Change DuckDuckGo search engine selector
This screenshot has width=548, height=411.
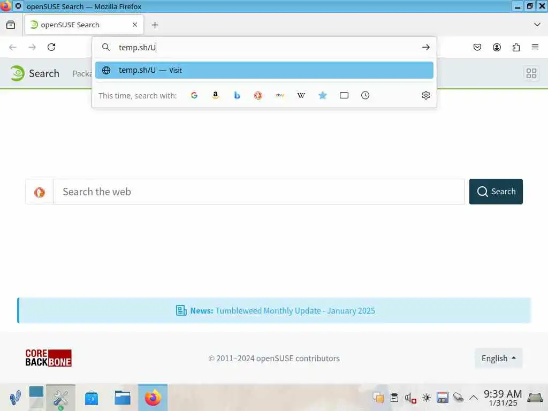(40, 192)
